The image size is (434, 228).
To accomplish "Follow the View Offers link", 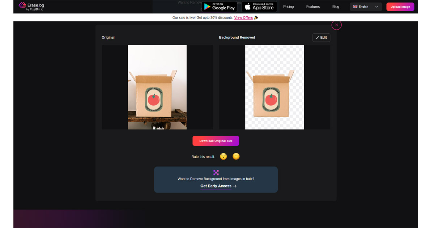I will (243, 18).
